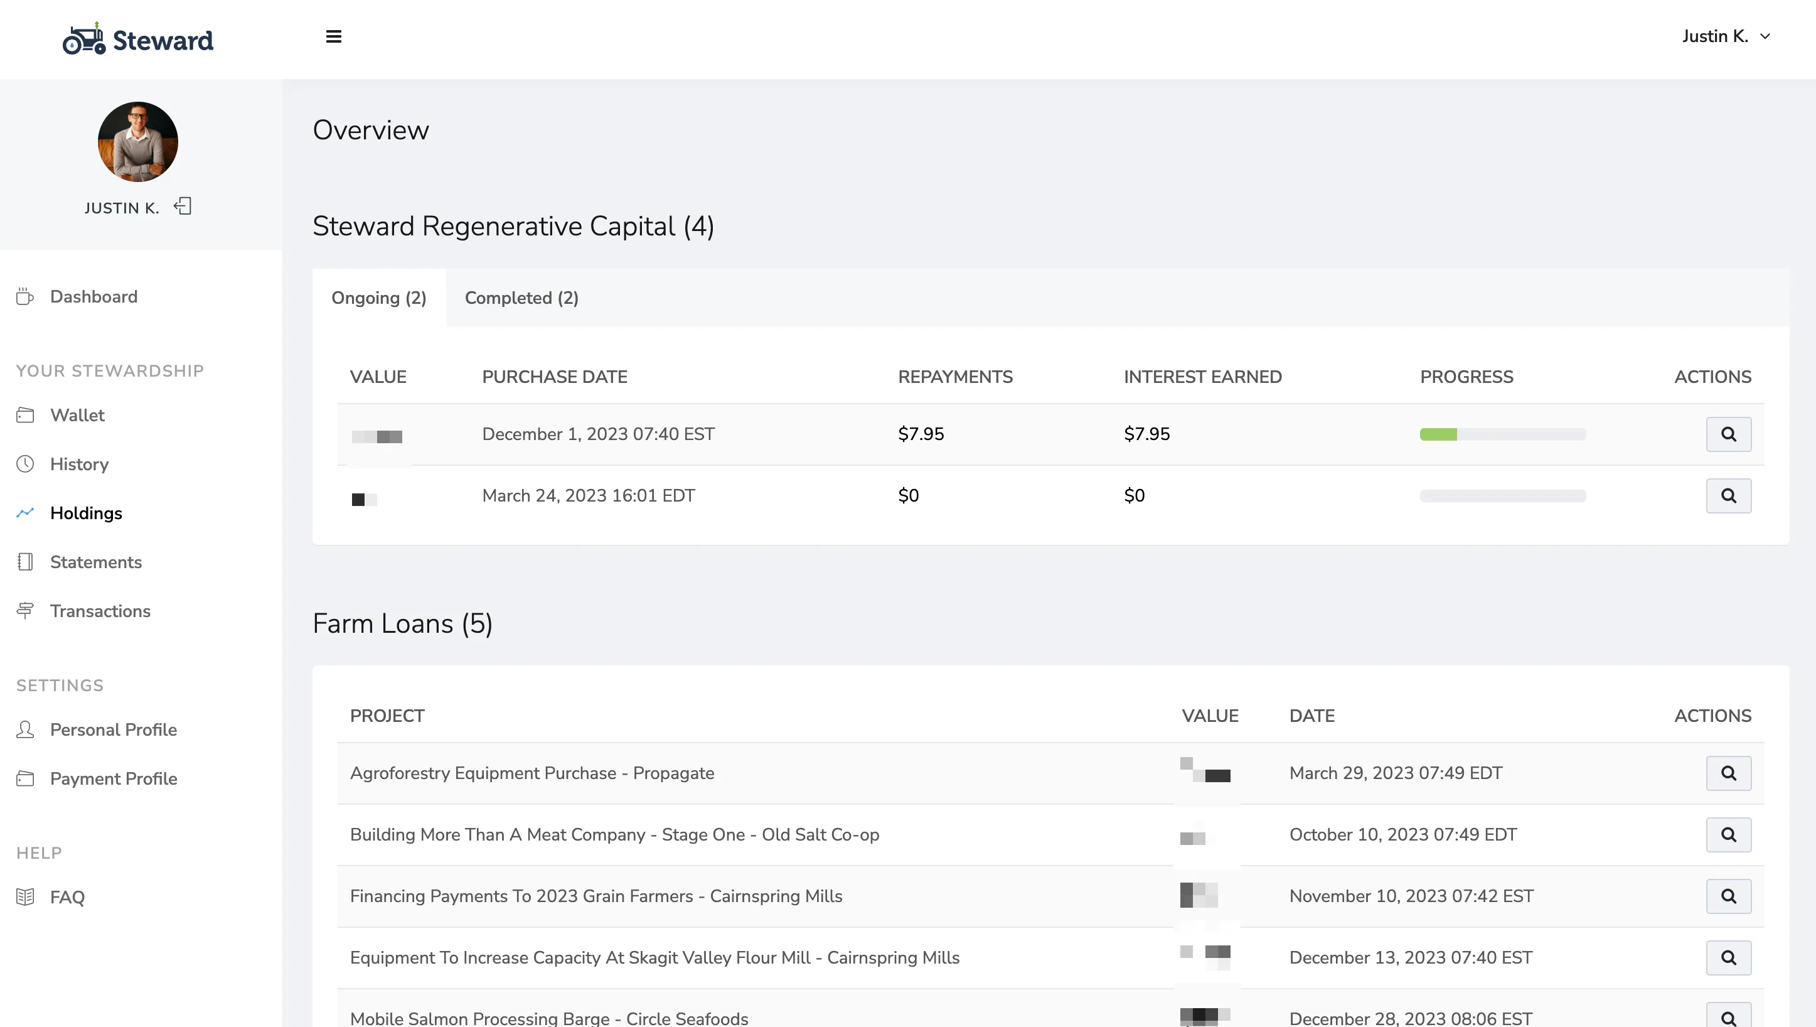
Task: Click the INTEREST EARNED column header
Action: (1202, 377)
